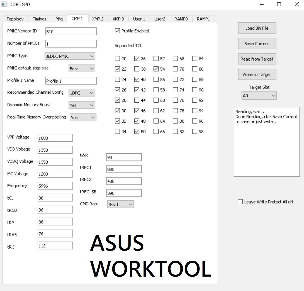Click the VPP Voltage field
The height and width of the screenshot is (291, 304).
(x=55, y=138)
